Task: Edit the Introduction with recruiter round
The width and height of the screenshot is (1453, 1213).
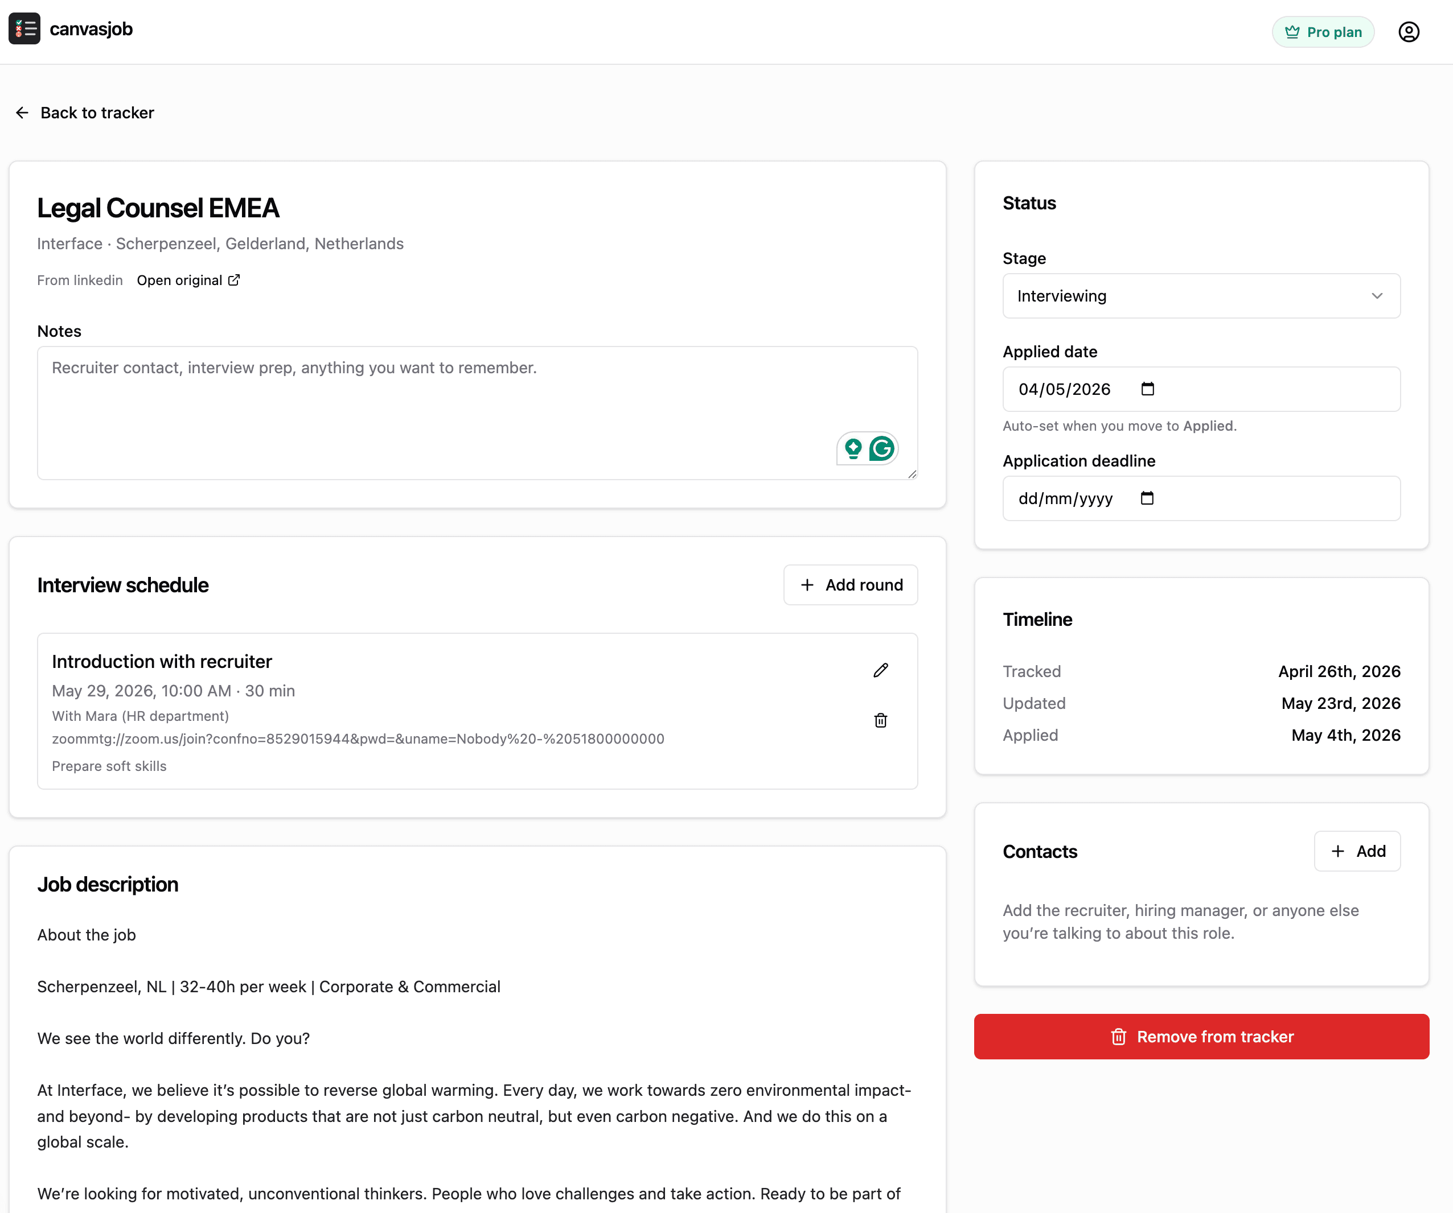Action: point(881,670)
